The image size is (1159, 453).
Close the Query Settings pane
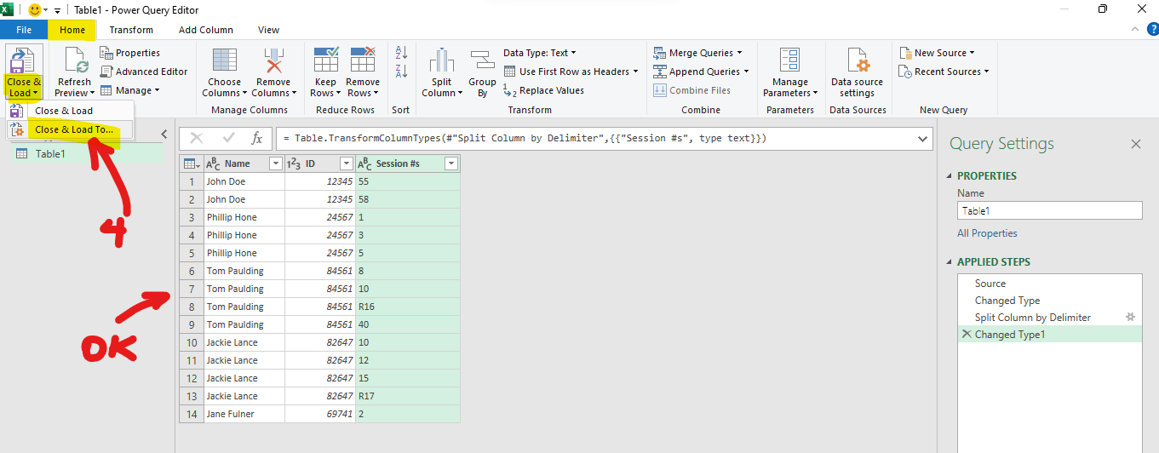[1135, 145]
